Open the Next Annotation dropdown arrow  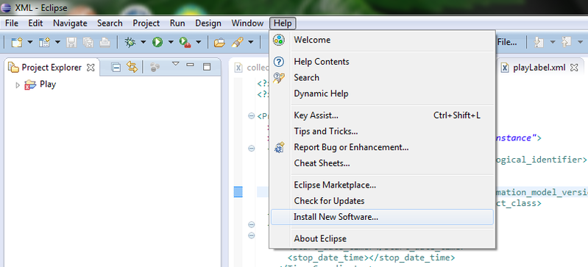553,43
